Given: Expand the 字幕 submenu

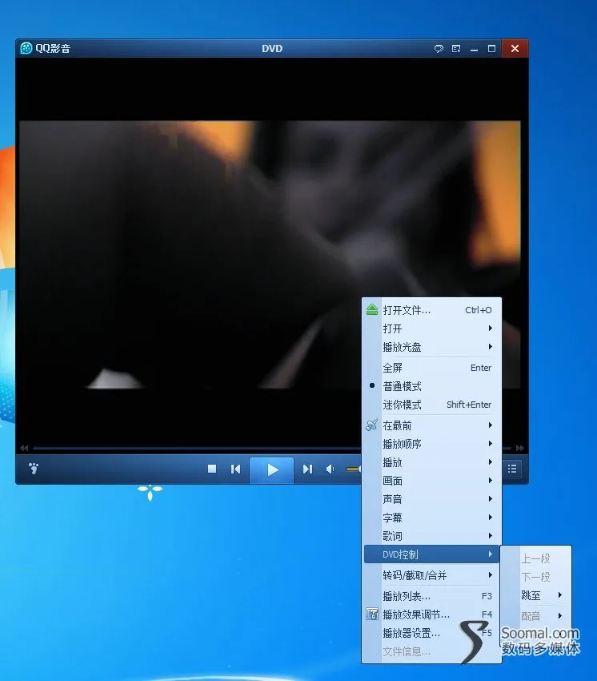Looking at the screenshot, I should pos(431,518).
